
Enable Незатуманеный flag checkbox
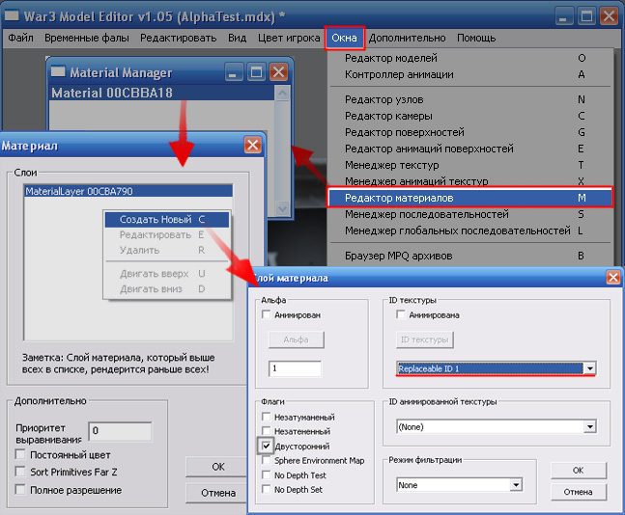point(266,417)
